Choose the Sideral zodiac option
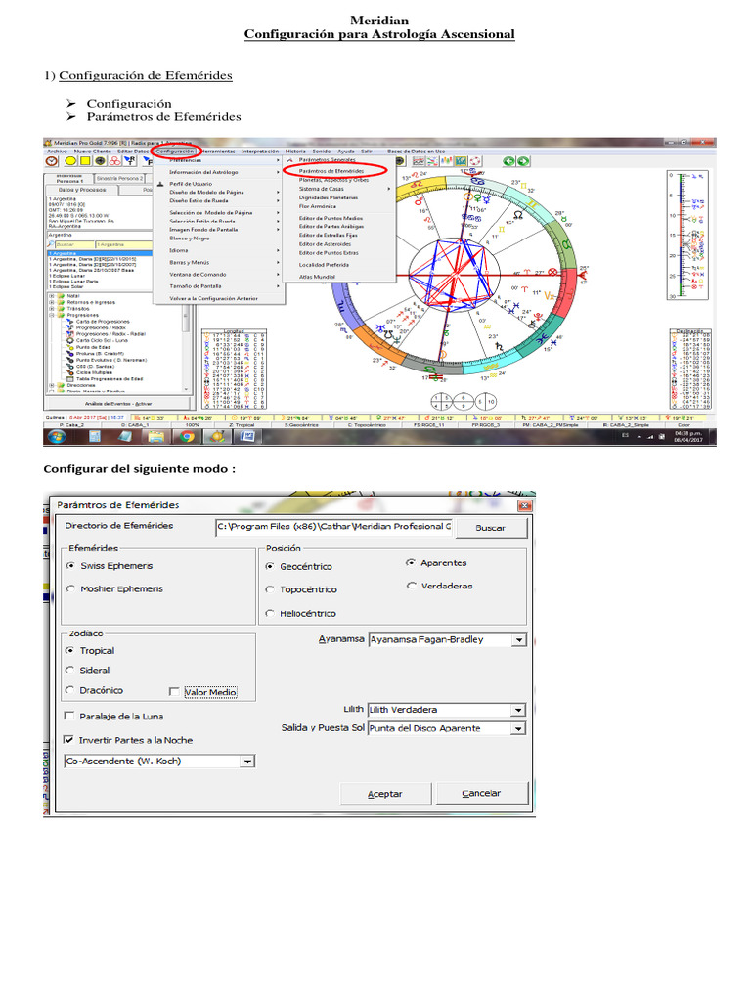 (69, 671)
